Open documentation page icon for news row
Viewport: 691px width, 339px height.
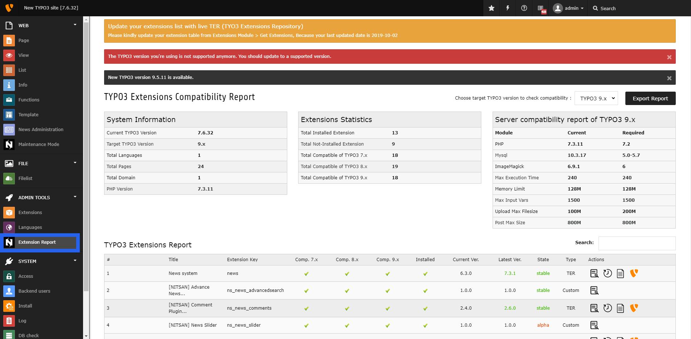point(620,273)
